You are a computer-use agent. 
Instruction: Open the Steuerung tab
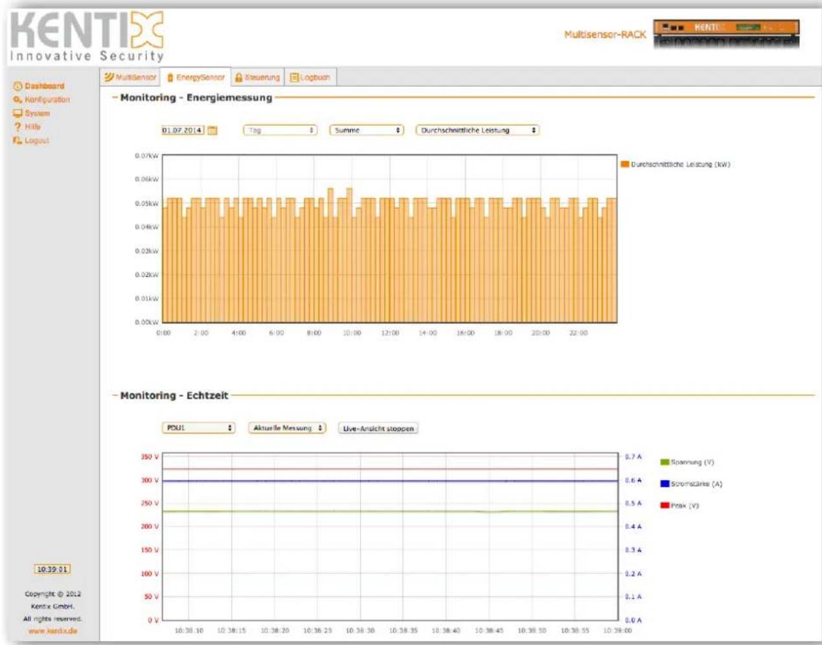257,77
